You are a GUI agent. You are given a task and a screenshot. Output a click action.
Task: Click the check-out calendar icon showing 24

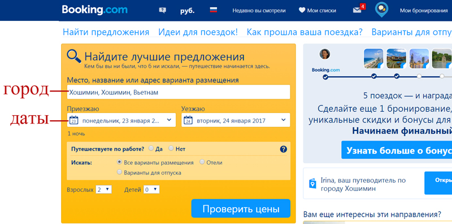click(x=188, y=120)
